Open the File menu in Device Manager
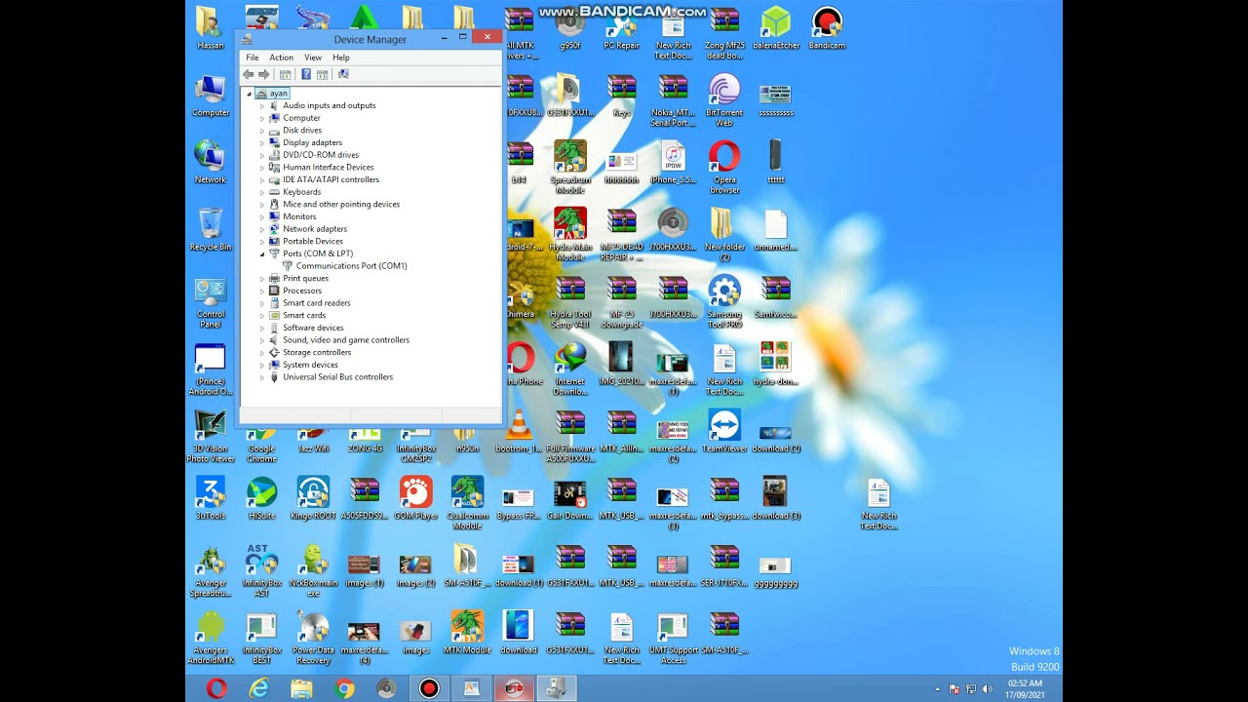1248x702 pixels. tap(253, 58)
